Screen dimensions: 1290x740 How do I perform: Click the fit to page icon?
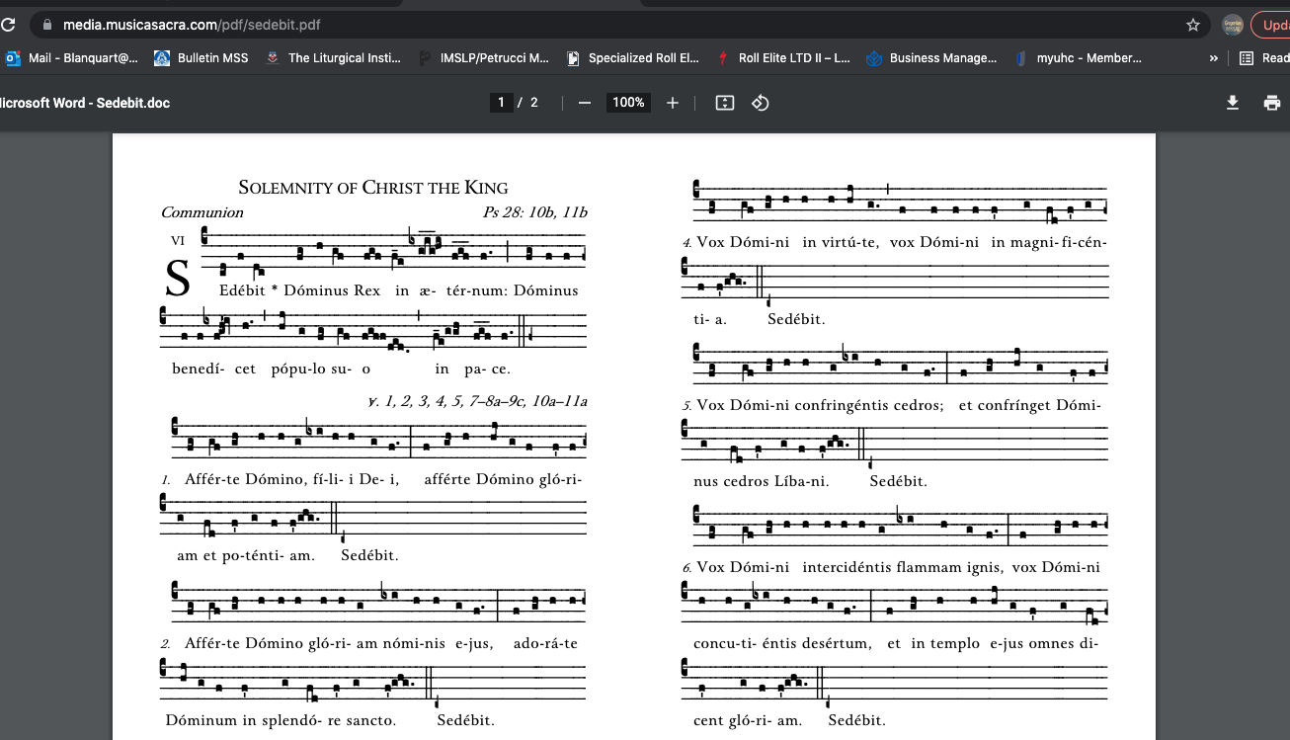[x=725, y=103]
